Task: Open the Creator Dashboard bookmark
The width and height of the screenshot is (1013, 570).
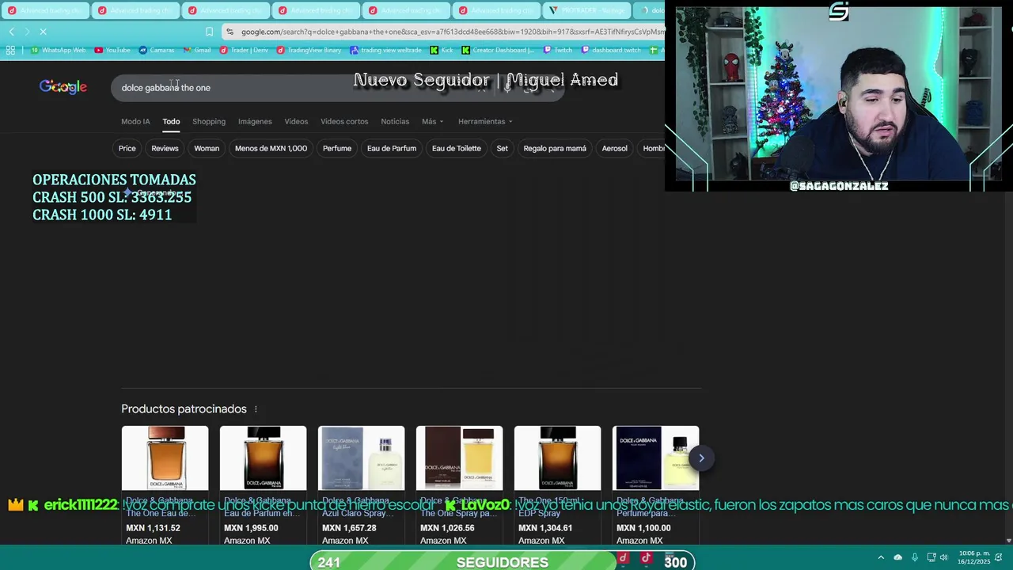Action: pyautogui.click(x=498, y=50)
